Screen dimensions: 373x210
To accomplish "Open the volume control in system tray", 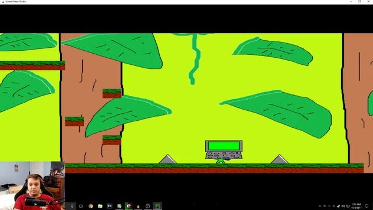I will [x=343, y=206].
